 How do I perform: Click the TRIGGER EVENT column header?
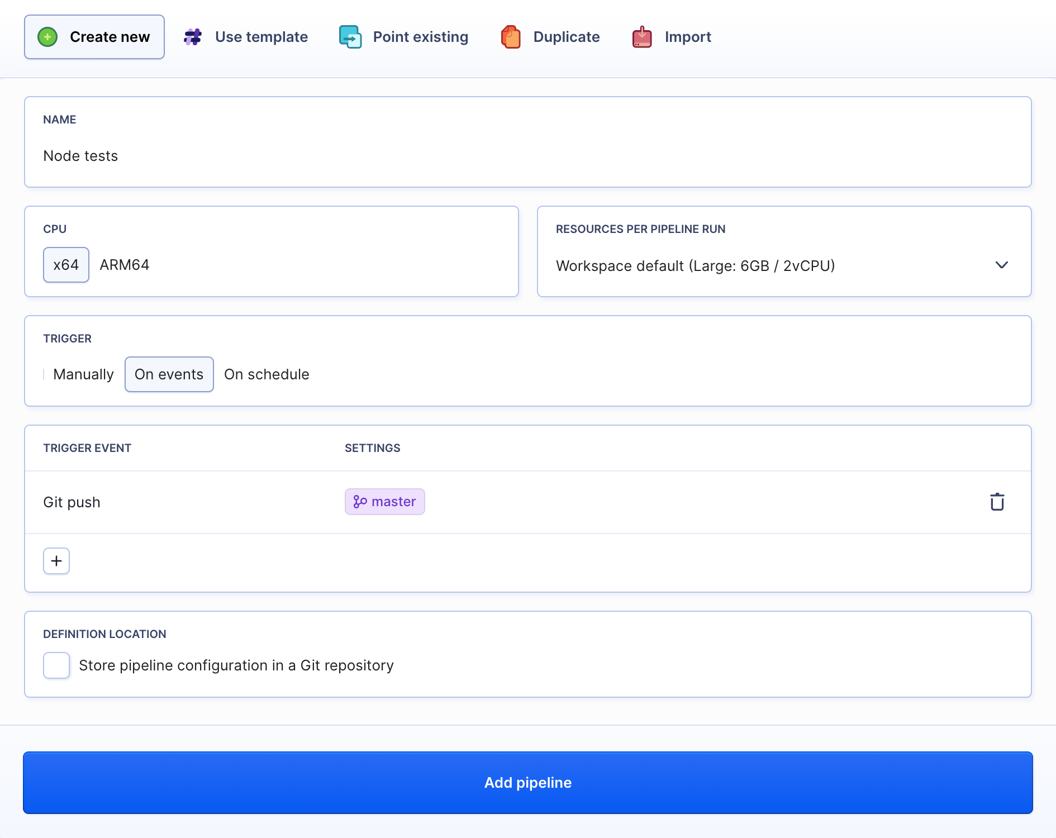point(87,448)
